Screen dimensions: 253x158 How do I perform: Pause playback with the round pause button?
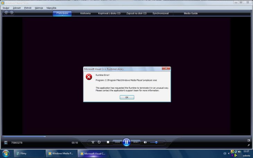(127, 142)
